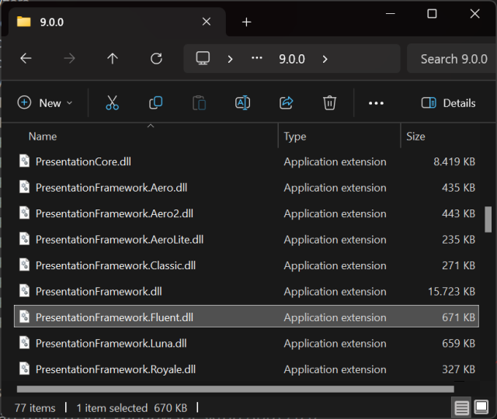
Task: Click the Rename icon in toolbar
Action: [x=242, y=102]
